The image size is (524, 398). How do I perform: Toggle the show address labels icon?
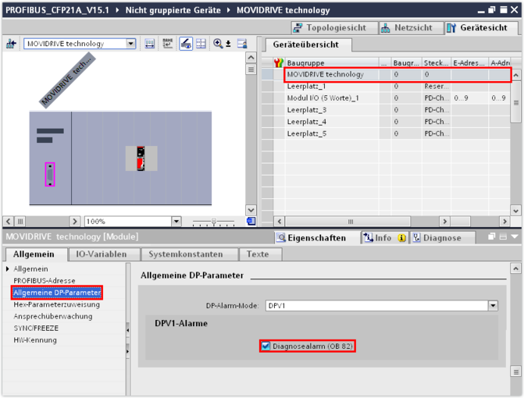click(x=168, y=44)
